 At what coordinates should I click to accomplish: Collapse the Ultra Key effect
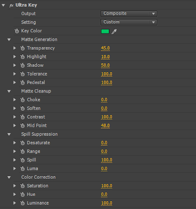pos(3,5)
